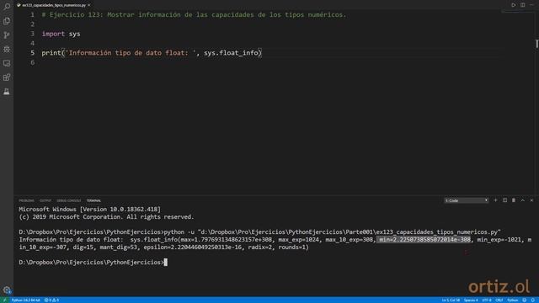Click highlighted 'min=2.2250738585072014e-308' in terminal
The height and width of the screenshot is (303, 539).
[x=424, y=239]
